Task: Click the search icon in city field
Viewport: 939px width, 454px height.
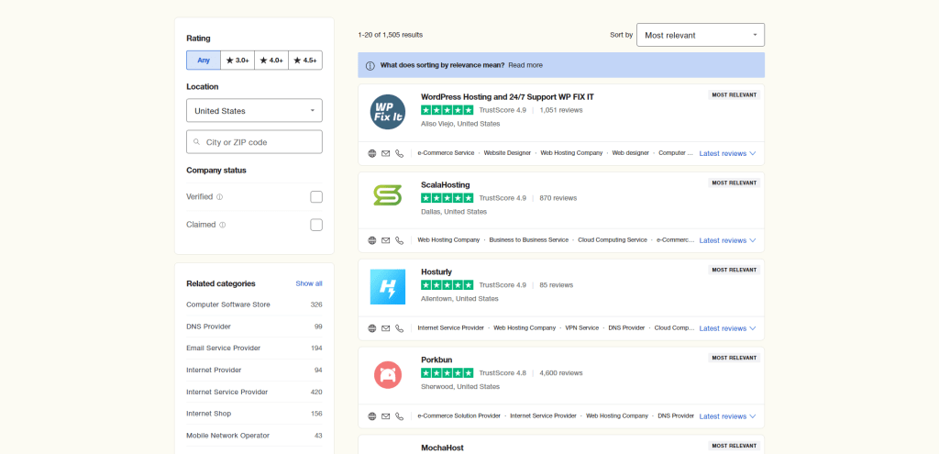Action: [197, 142]
